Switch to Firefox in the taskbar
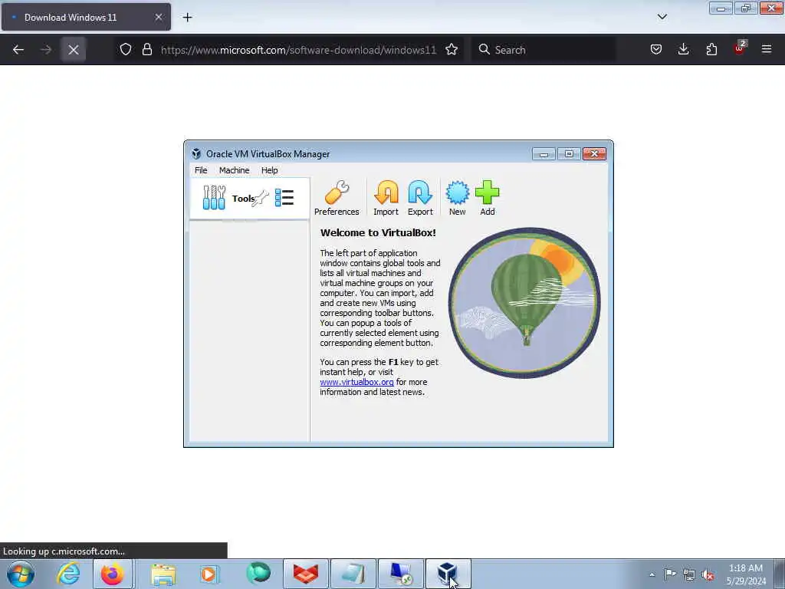785x589 pixels. click(x=112, y=574)
